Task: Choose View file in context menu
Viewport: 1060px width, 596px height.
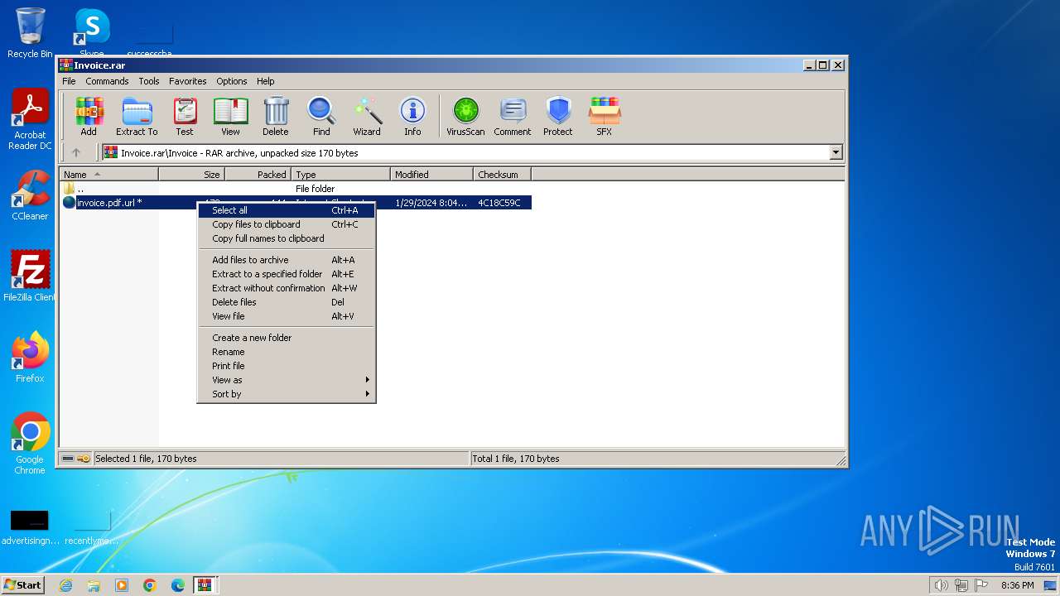Action: click(287, 316)
